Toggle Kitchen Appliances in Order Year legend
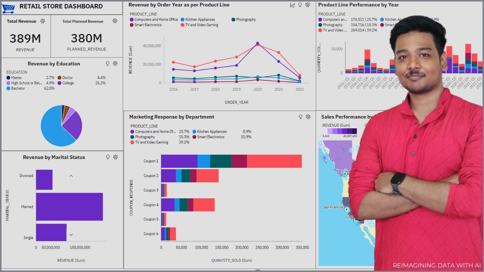This screenshot has height=272, width=484. [198, 20]
